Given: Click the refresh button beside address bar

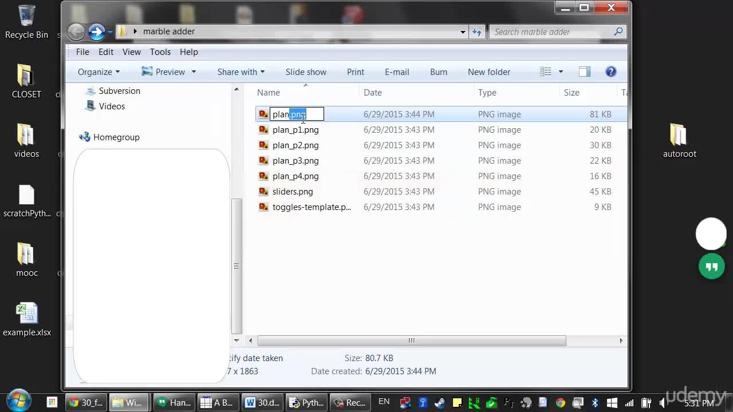Looking at the screenshot, I should coord(477,32).
